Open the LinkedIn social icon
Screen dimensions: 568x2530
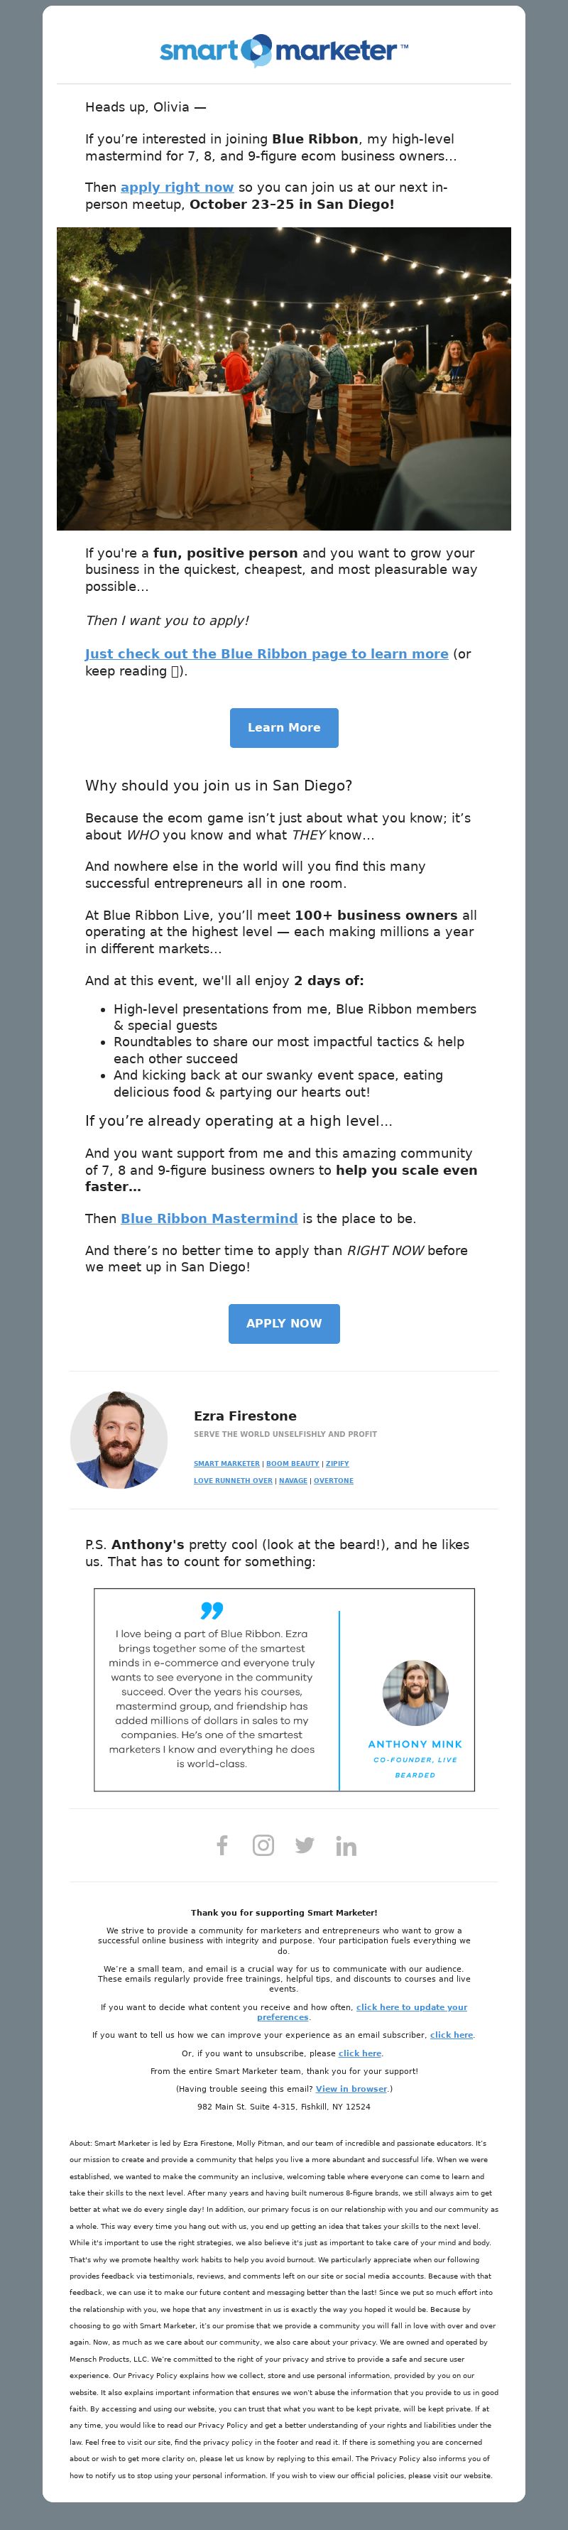[x=345, y=1847]
